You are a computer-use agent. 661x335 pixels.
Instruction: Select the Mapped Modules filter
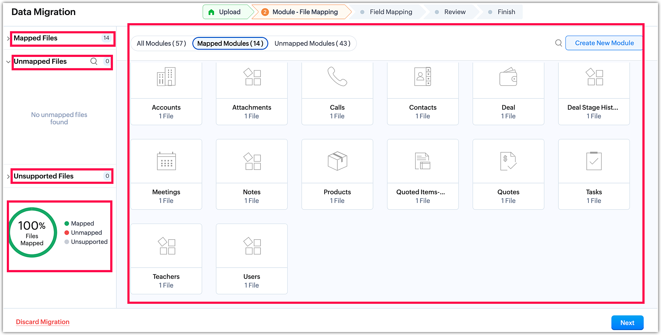pos(230,43)
